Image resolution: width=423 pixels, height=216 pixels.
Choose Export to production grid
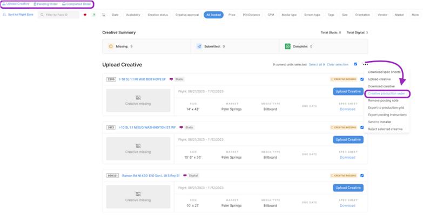[386, 107]
